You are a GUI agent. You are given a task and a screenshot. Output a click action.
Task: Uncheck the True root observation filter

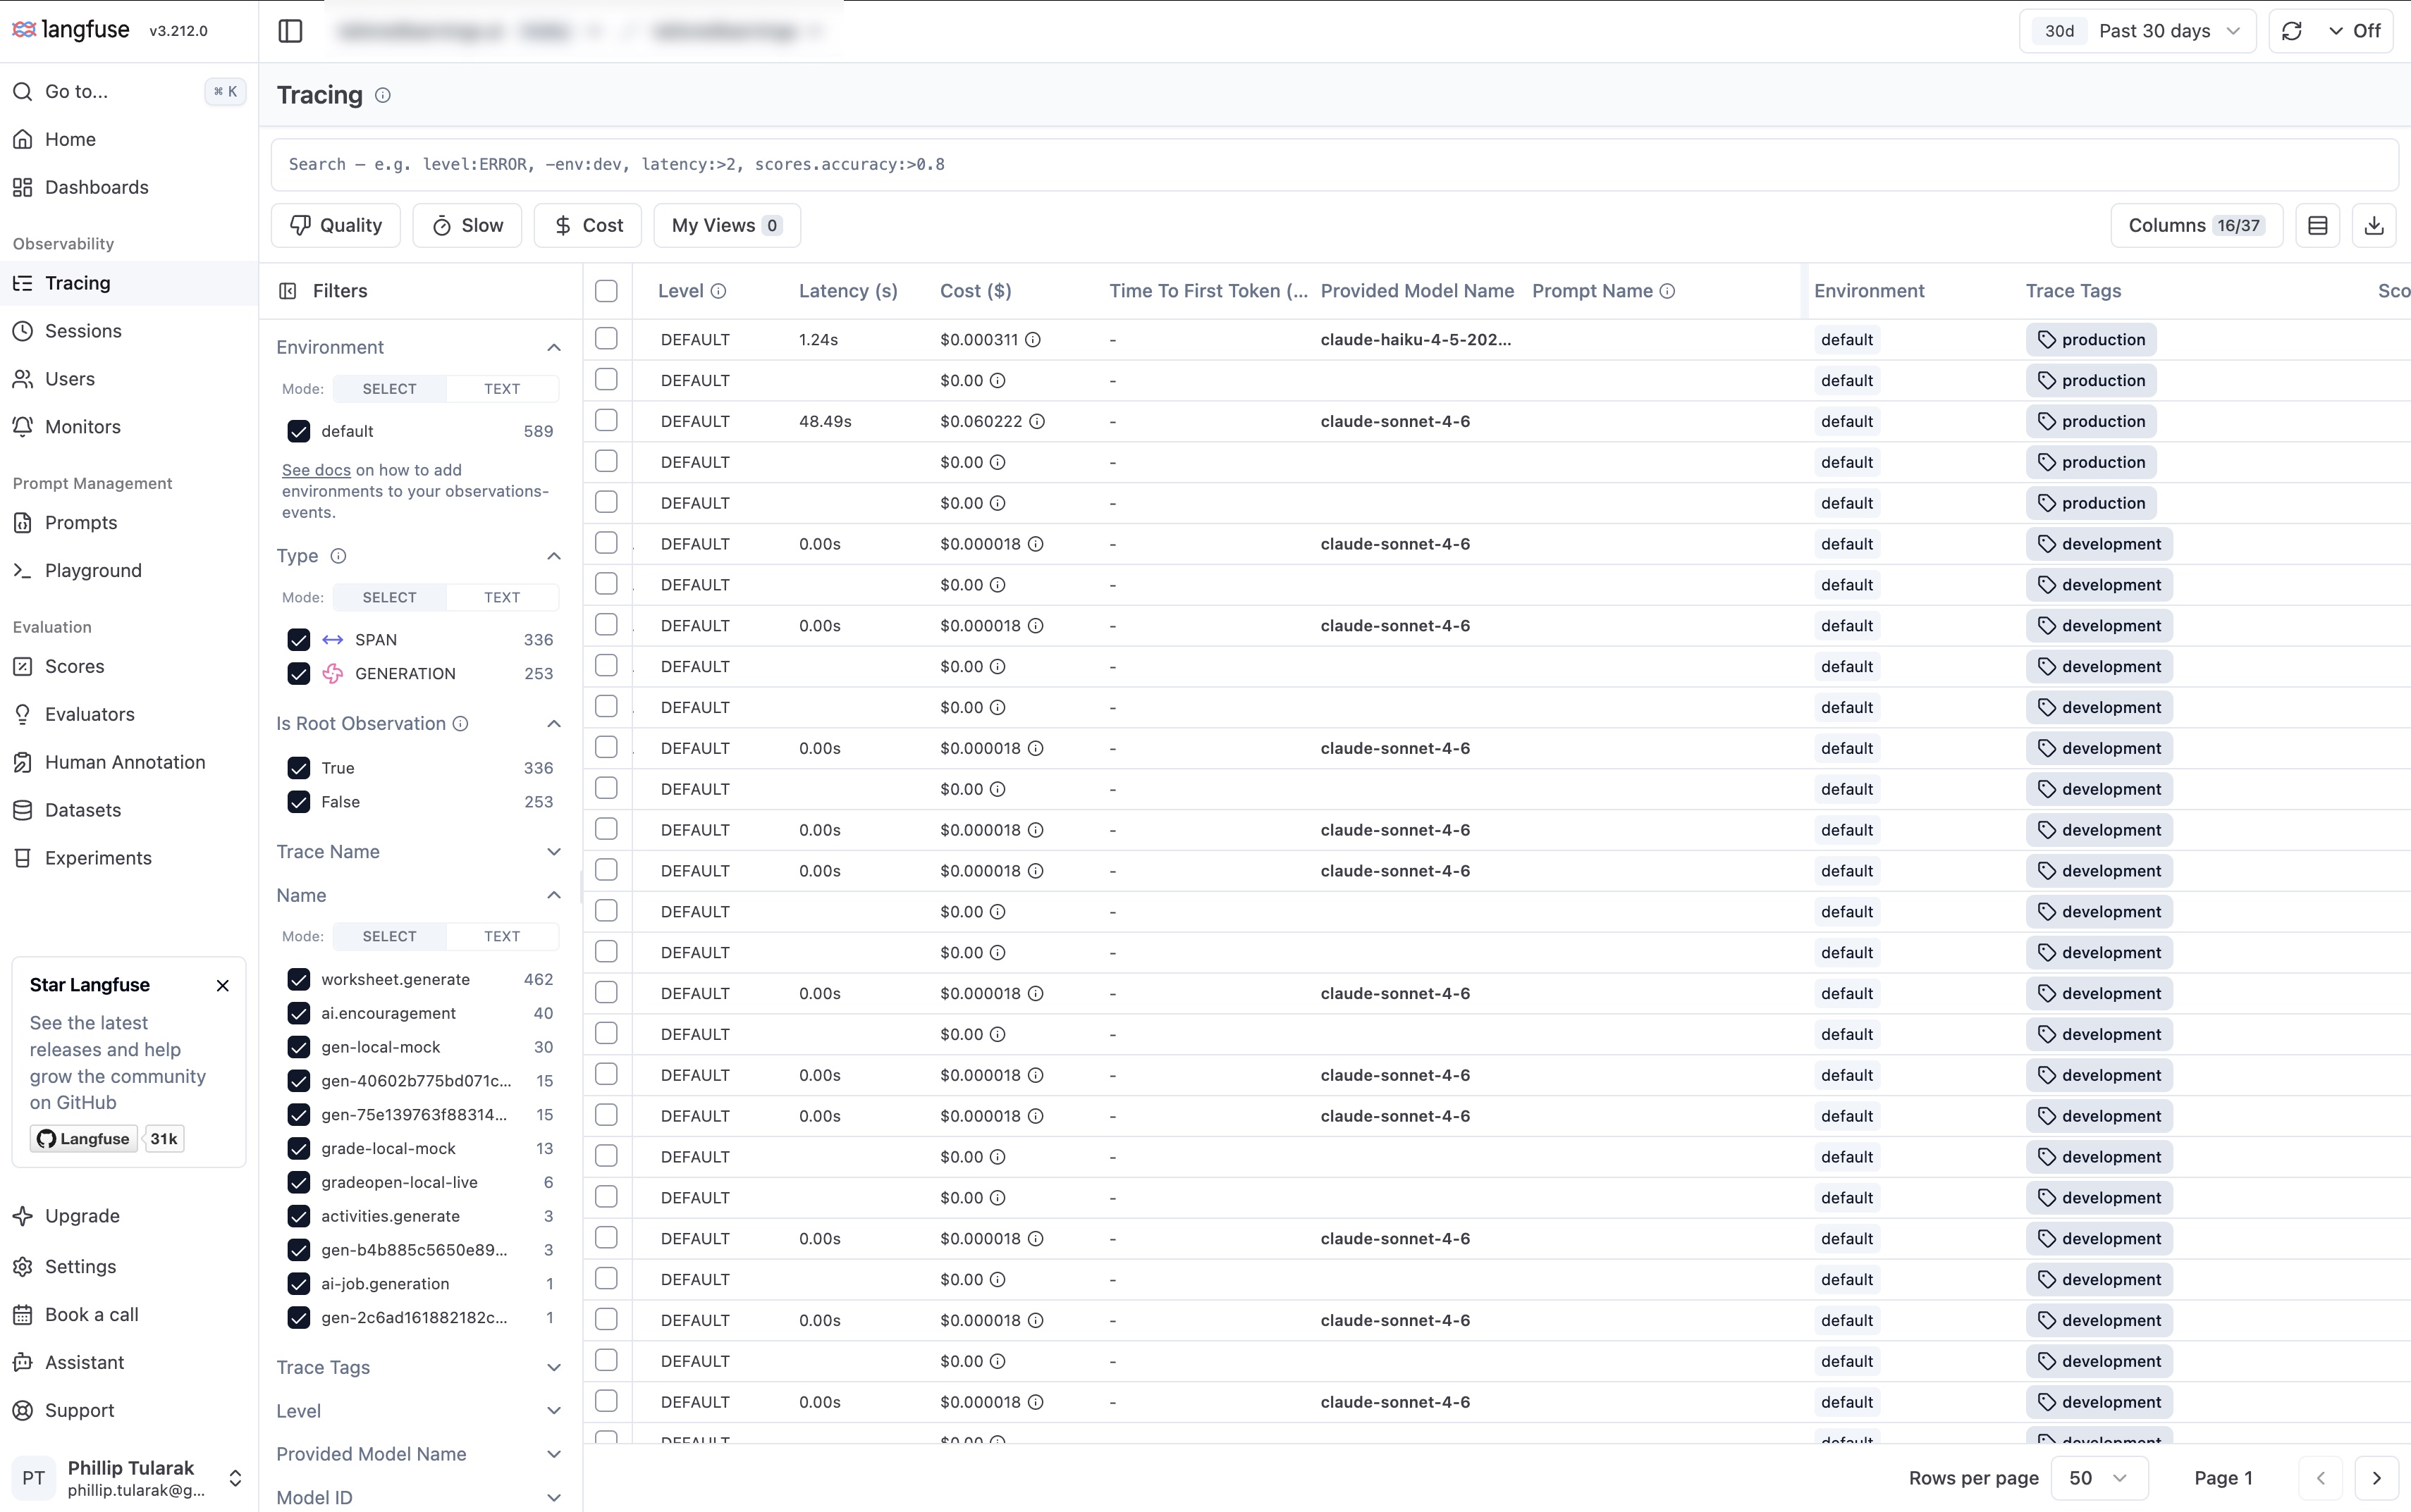298,768
